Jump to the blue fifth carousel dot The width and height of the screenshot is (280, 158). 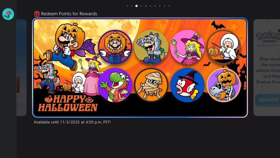(x=146, y=6)
